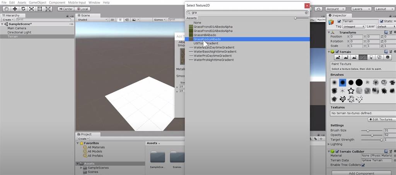Select the Rect transform tool
Viewport: 396px width, 175px height.
[x=40, y=9]
